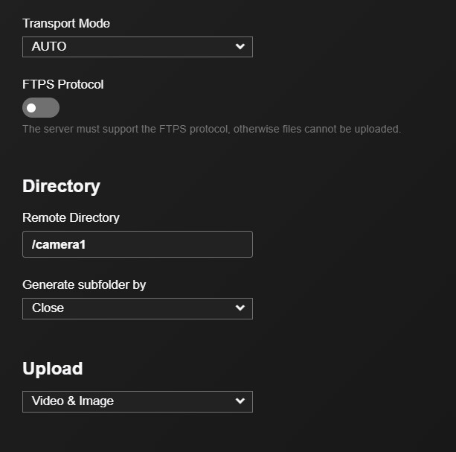The height and width of the screenshot is (452, 456).
Task: Click the Directory section heading
Action: pos(61,186)
